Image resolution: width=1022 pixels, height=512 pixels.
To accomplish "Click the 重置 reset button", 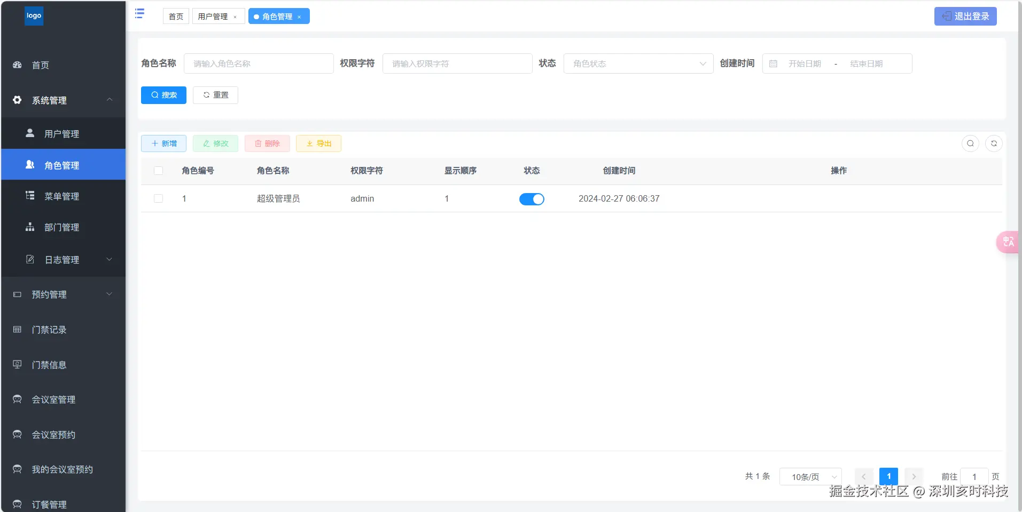I will pos(215,95).
